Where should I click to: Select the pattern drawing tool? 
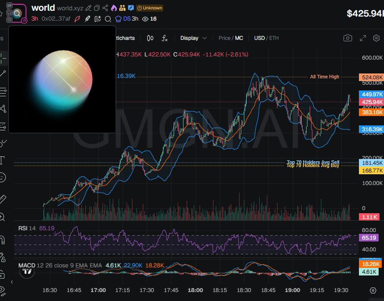tap(3, 109)
